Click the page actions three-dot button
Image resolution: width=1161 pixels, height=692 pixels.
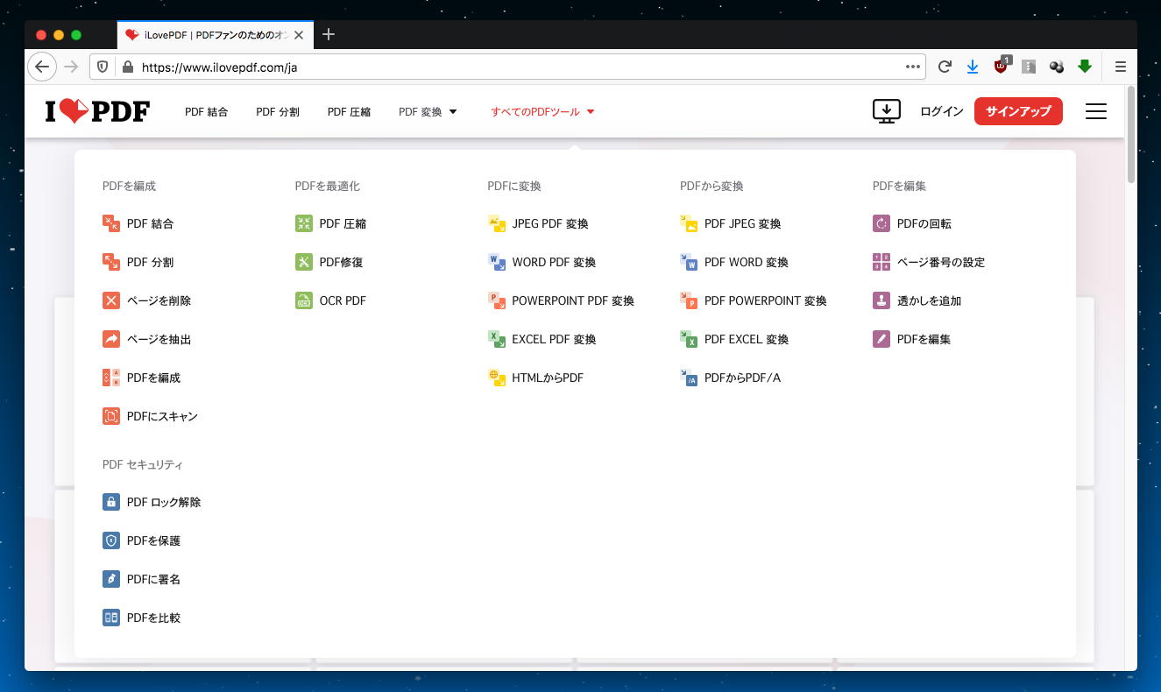tap(913, 67)
